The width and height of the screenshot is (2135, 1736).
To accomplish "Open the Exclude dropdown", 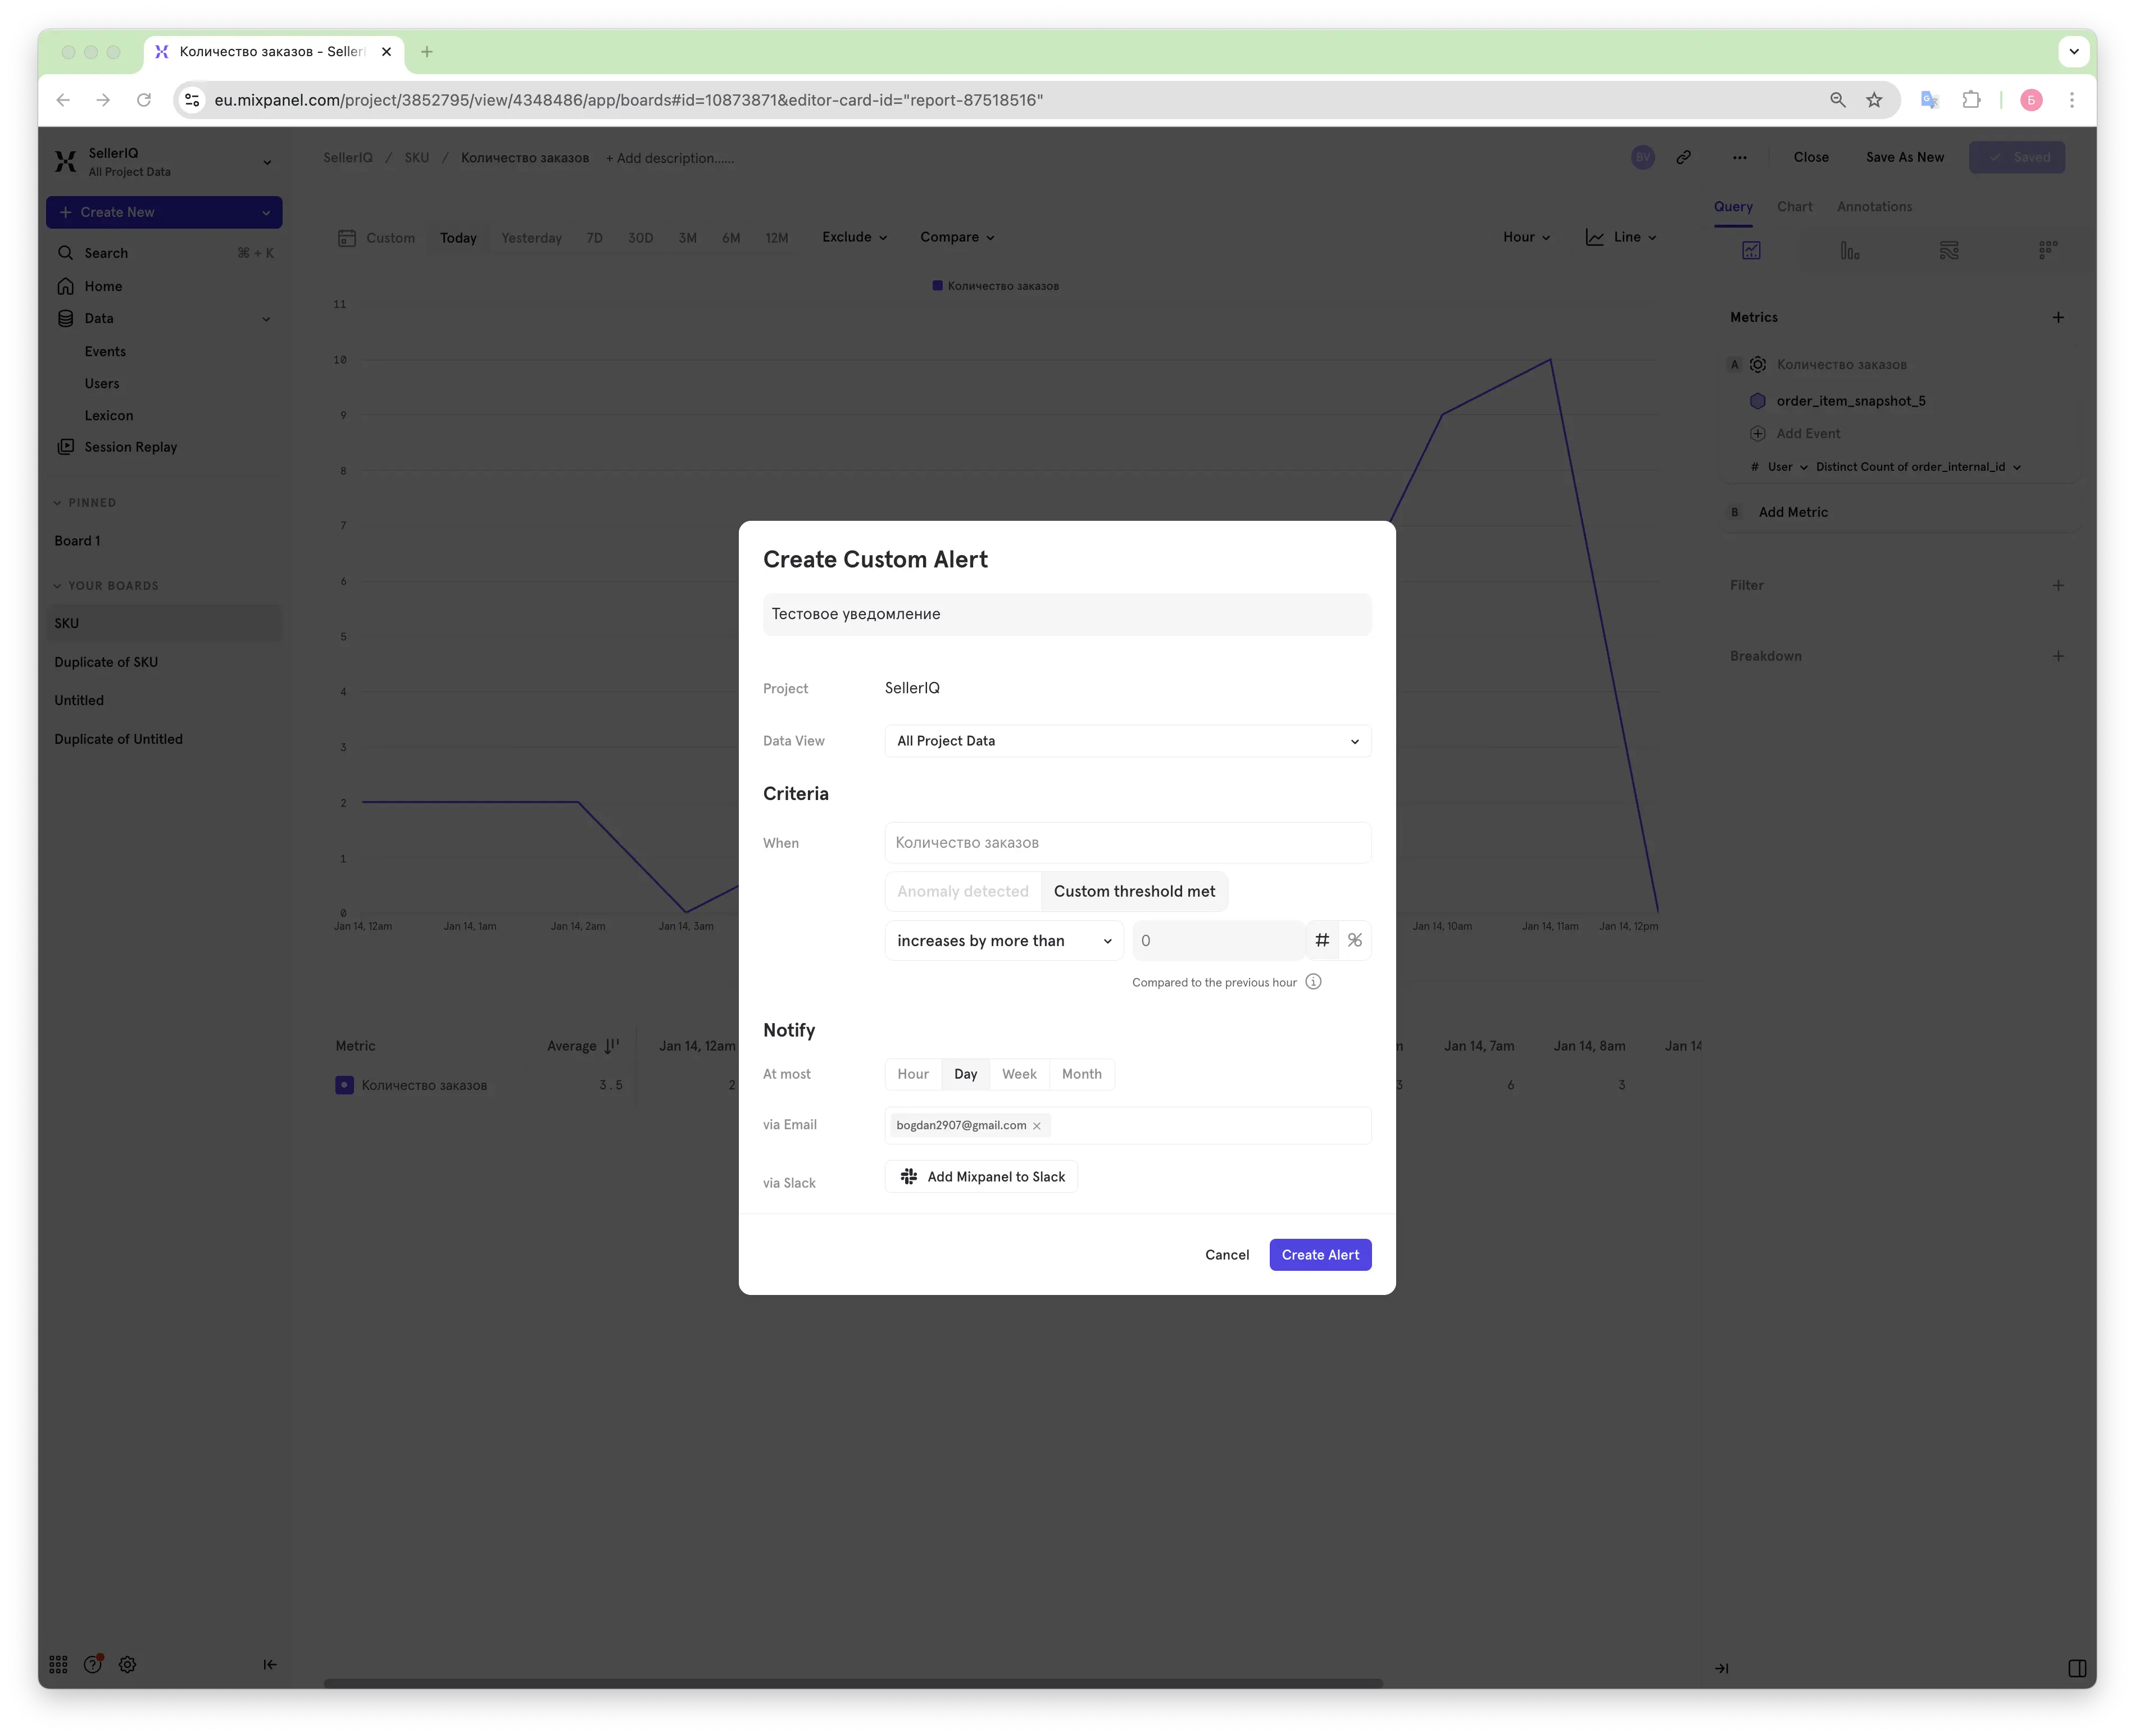I will 855,237.
